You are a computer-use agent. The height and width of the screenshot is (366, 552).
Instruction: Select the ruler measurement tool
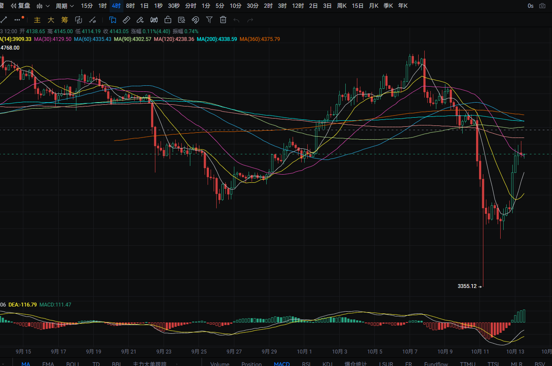tap(126, 20)
